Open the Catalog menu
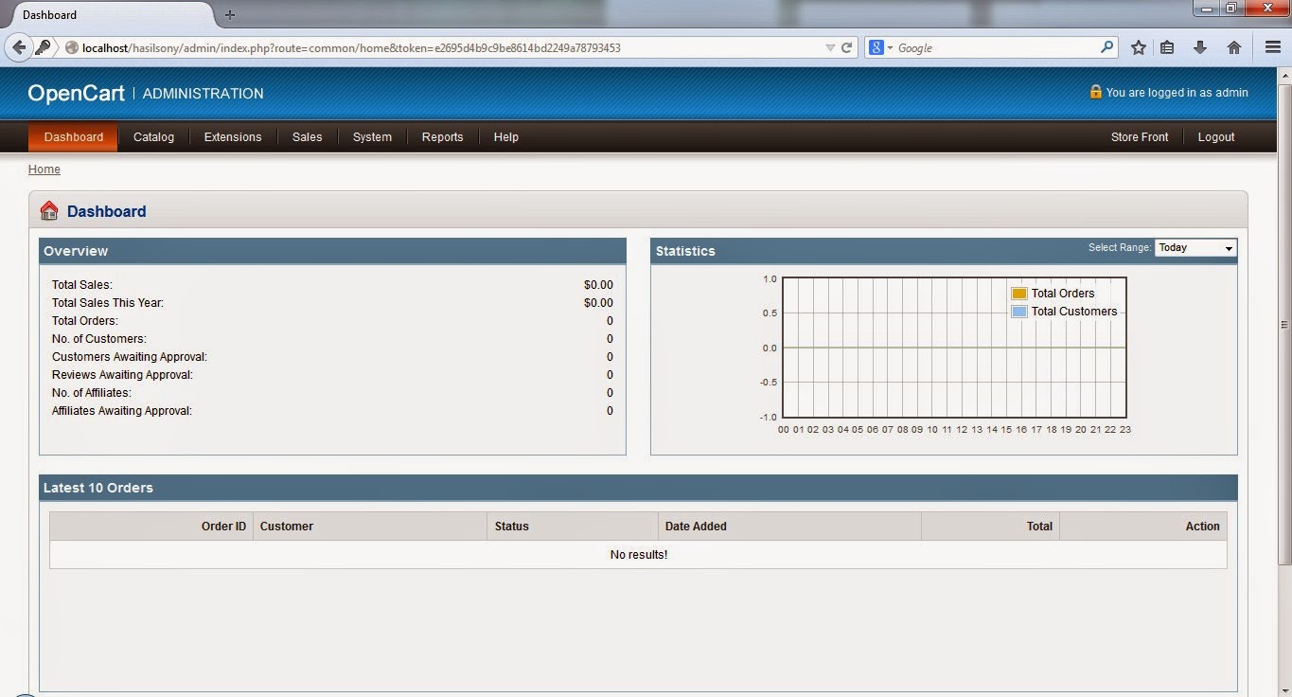Viewport: 1292px width, 697px height. pos(153,136)
